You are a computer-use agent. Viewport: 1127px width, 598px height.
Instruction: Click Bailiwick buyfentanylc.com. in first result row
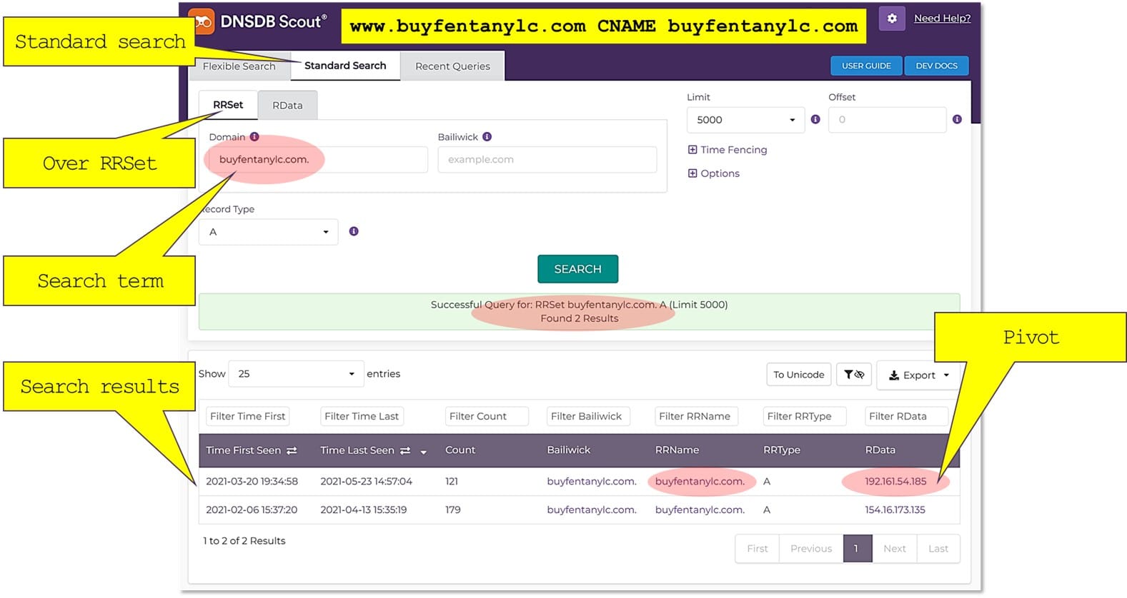pyautogui.click(x=592, y=482)
